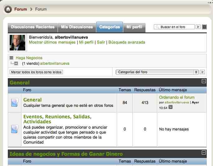213x166 pixels.
Task: Switch to Mis Discusiones tab
Action: point(77,27)
